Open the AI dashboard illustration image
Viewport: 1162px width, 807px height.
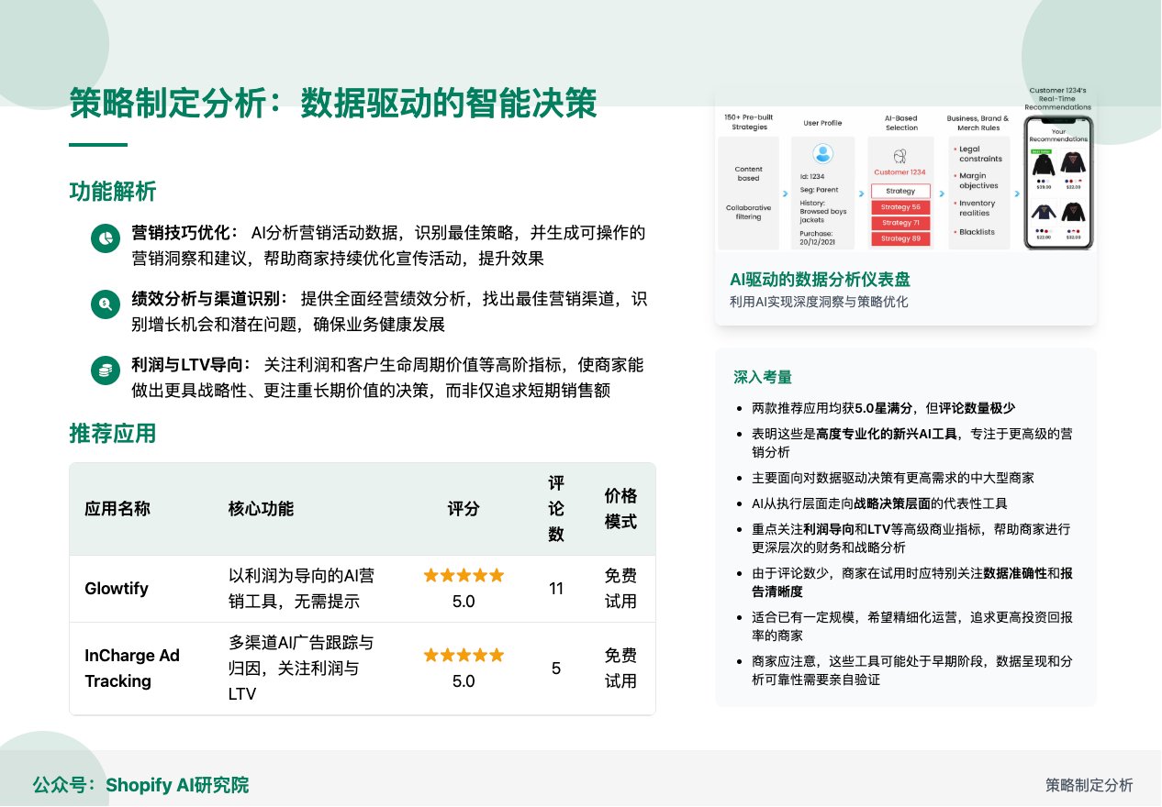coord(906,167)
